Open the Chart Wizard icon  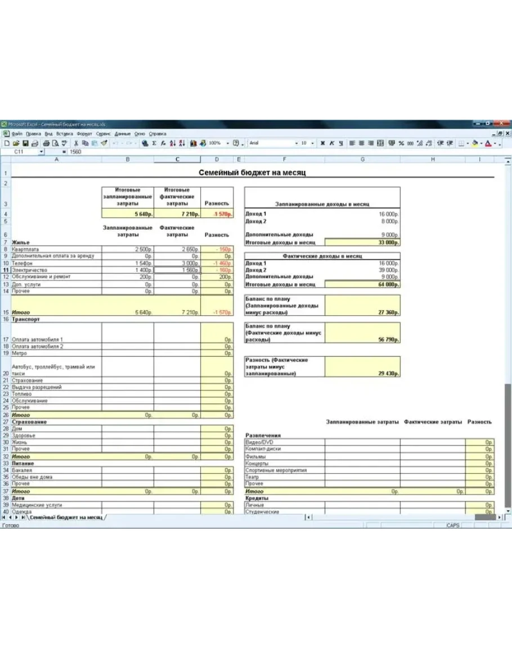(193, 143)
